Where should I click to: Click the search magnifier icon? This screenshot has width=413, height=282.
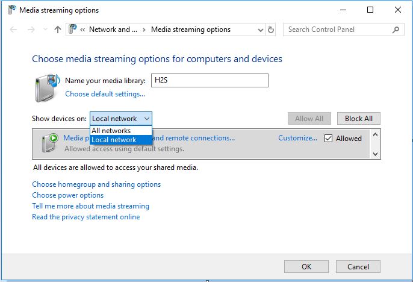point(396,30)
